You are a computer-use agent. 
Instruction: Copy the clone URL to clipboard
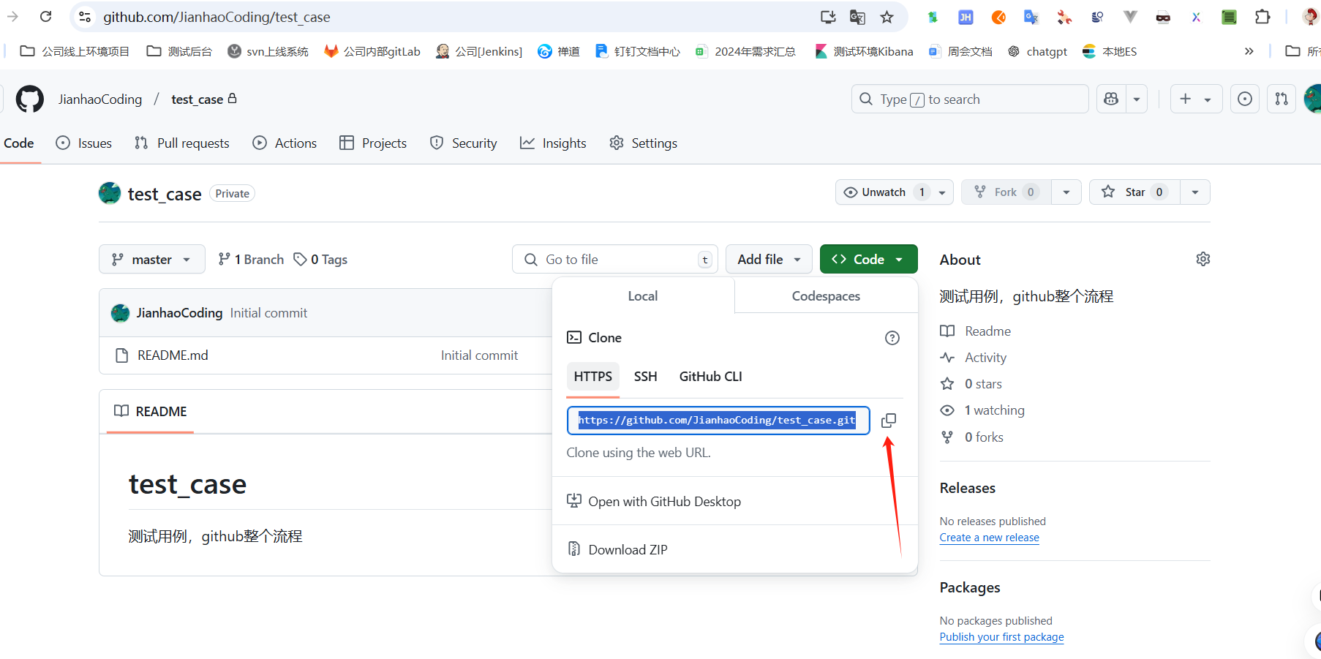click(889, 421)
